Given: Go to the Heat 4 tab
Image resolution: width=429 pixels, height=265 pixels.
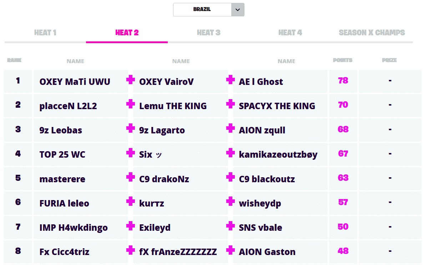Looking at the screenshot, I should (x=290, y=33).
